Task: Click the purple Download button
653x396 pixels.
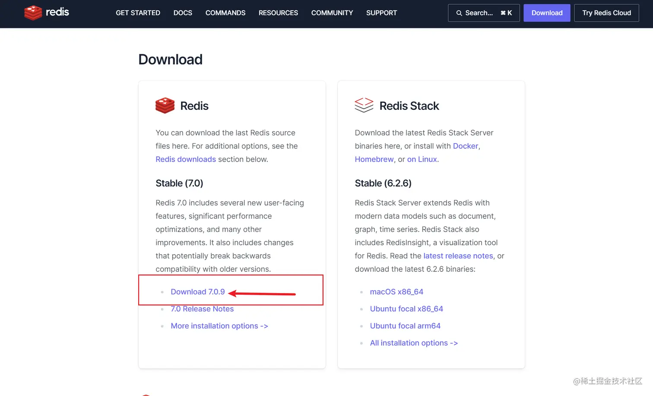Action: 547,13
